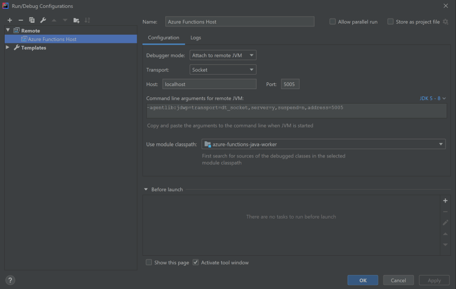
Task: Open Use module classpath dropdown
Action: coord(323,144)
